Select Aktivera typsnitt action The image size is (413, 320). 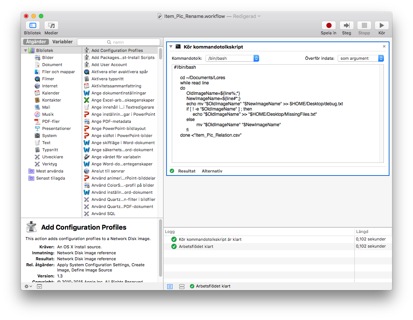click(x=120, y=79)
